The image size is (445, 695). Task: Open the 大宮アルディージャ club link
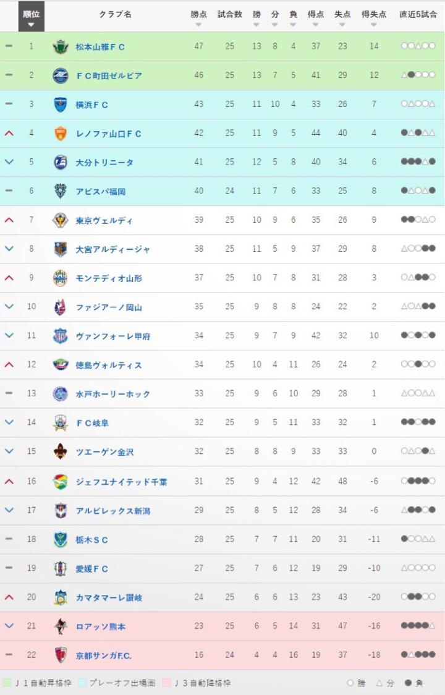coord(112,249)
